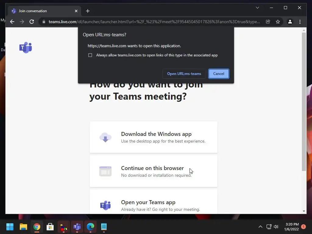Viewport: 312px width, 234px height.
Task: Open the notification badge
Action: click(x=303, y=227)
